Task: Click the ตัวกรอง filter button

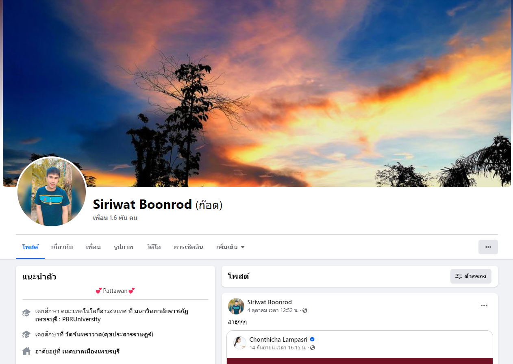Action: coord(471,276)
